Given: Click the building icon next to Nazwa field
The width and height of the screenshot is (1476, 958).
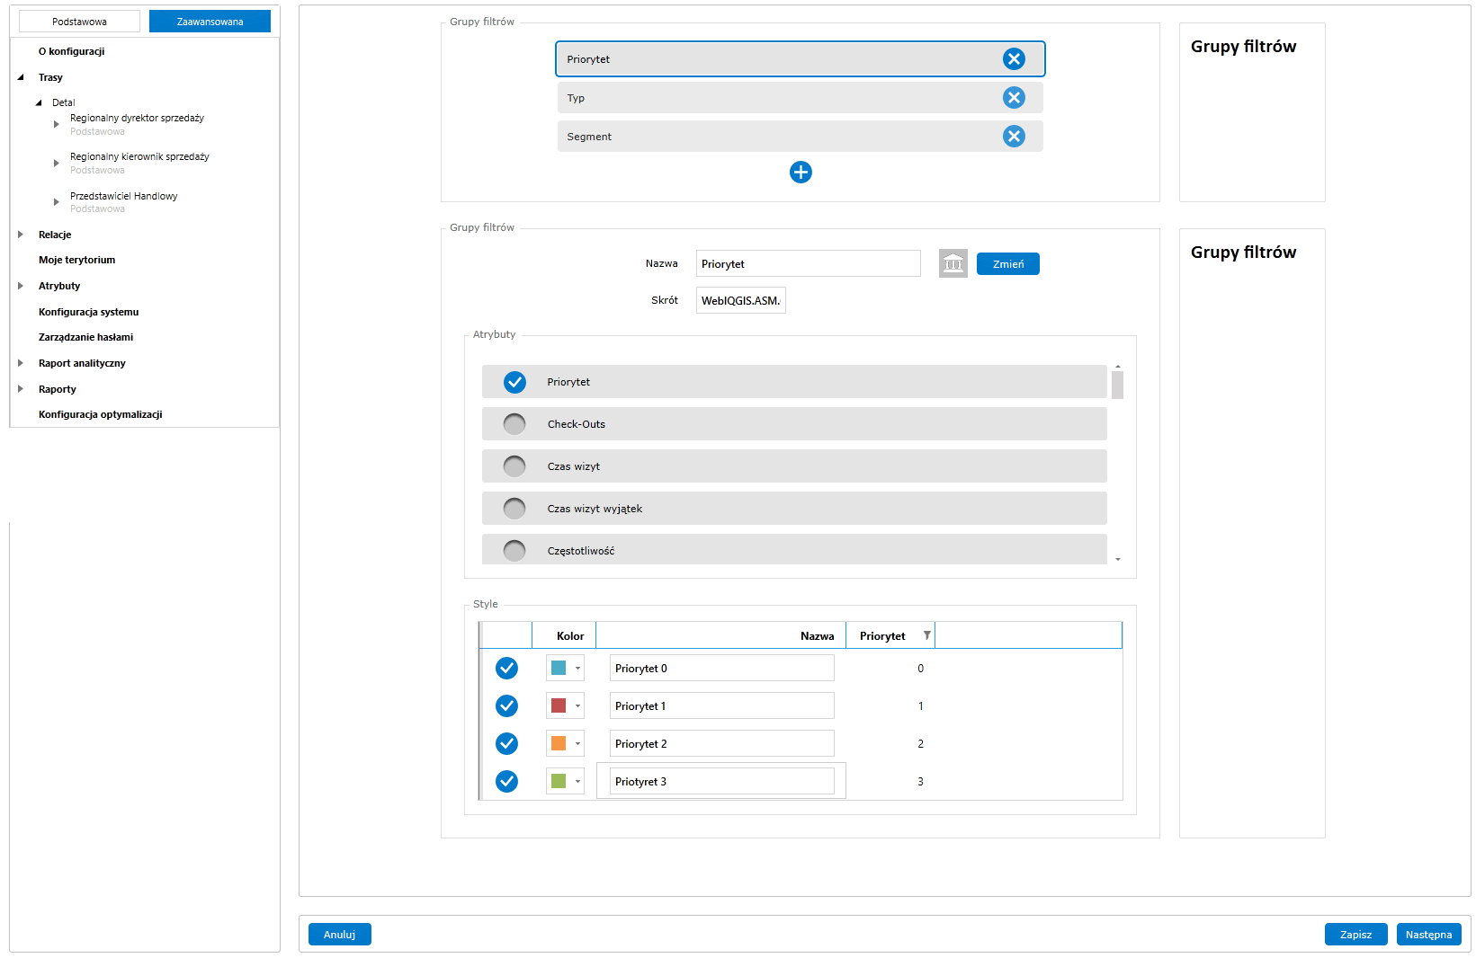Looking at the screenshot, I should [x=953, y=264].
